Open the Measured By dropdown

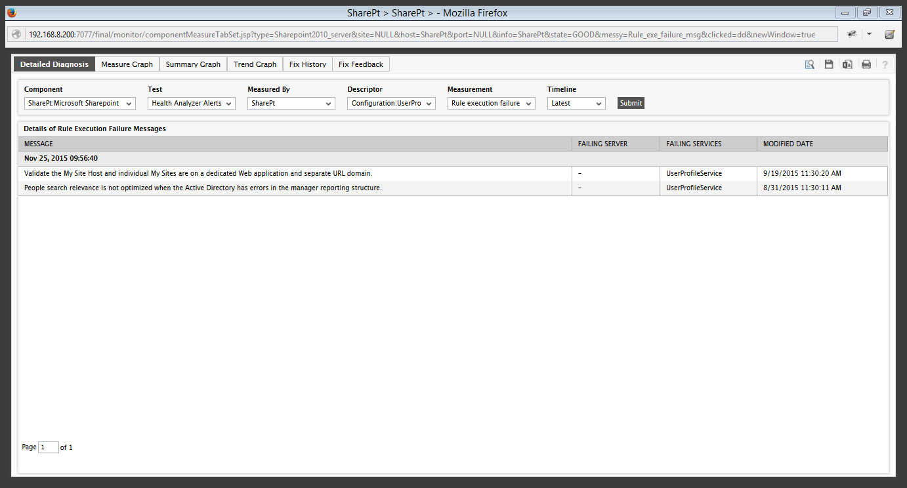[291, 103]
